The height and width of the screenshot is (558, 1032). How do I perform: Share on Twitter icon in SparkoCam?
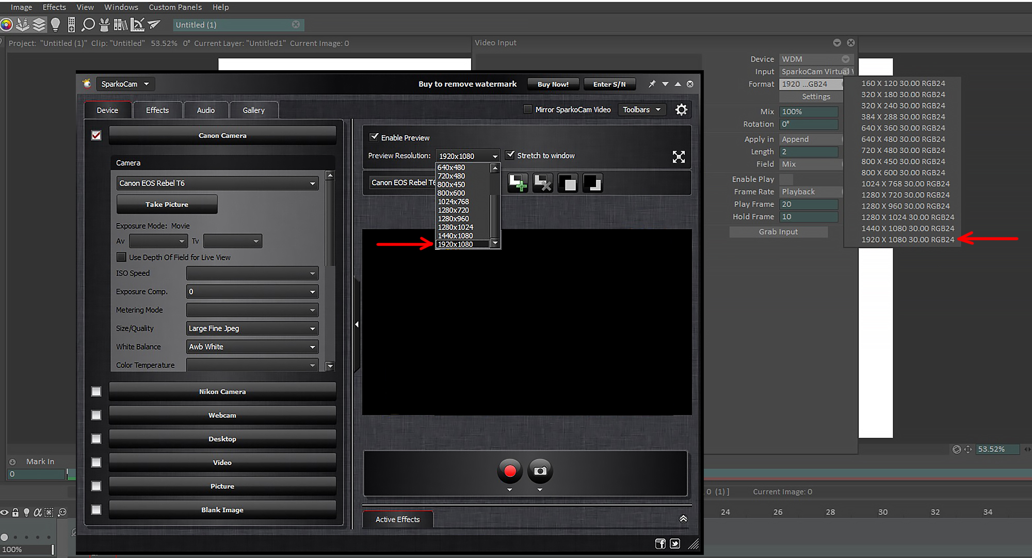[675, 544]
